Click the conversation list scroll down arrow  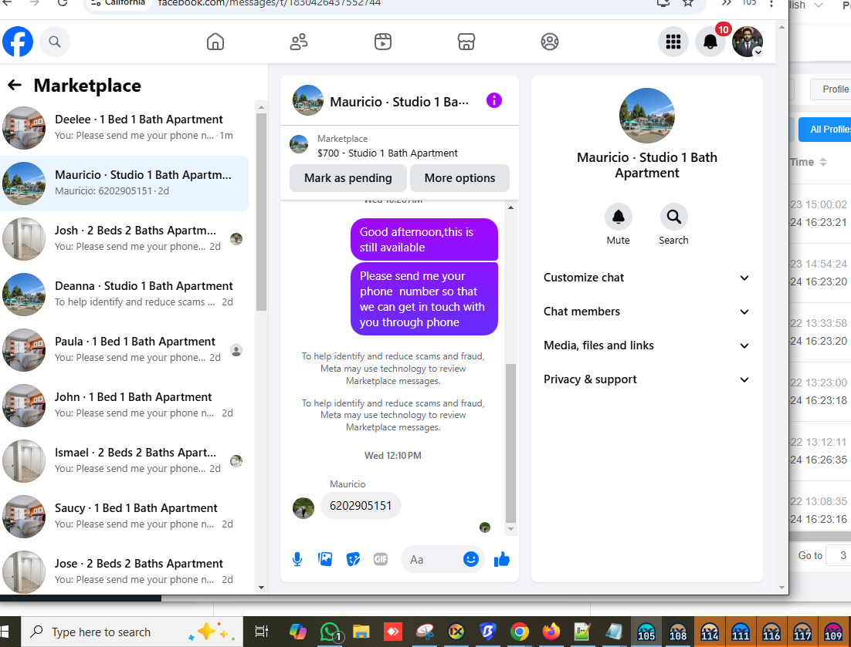[261, 588]
